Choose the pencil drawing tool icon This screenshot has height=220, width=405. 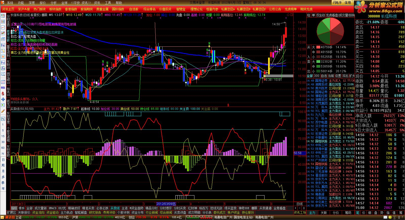point(3,111)
